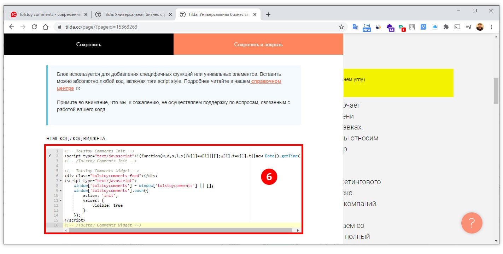Viewport: 503px width, 254px height.
Task: Click the code editor's left scroll arrow
Action: (65, 230)
